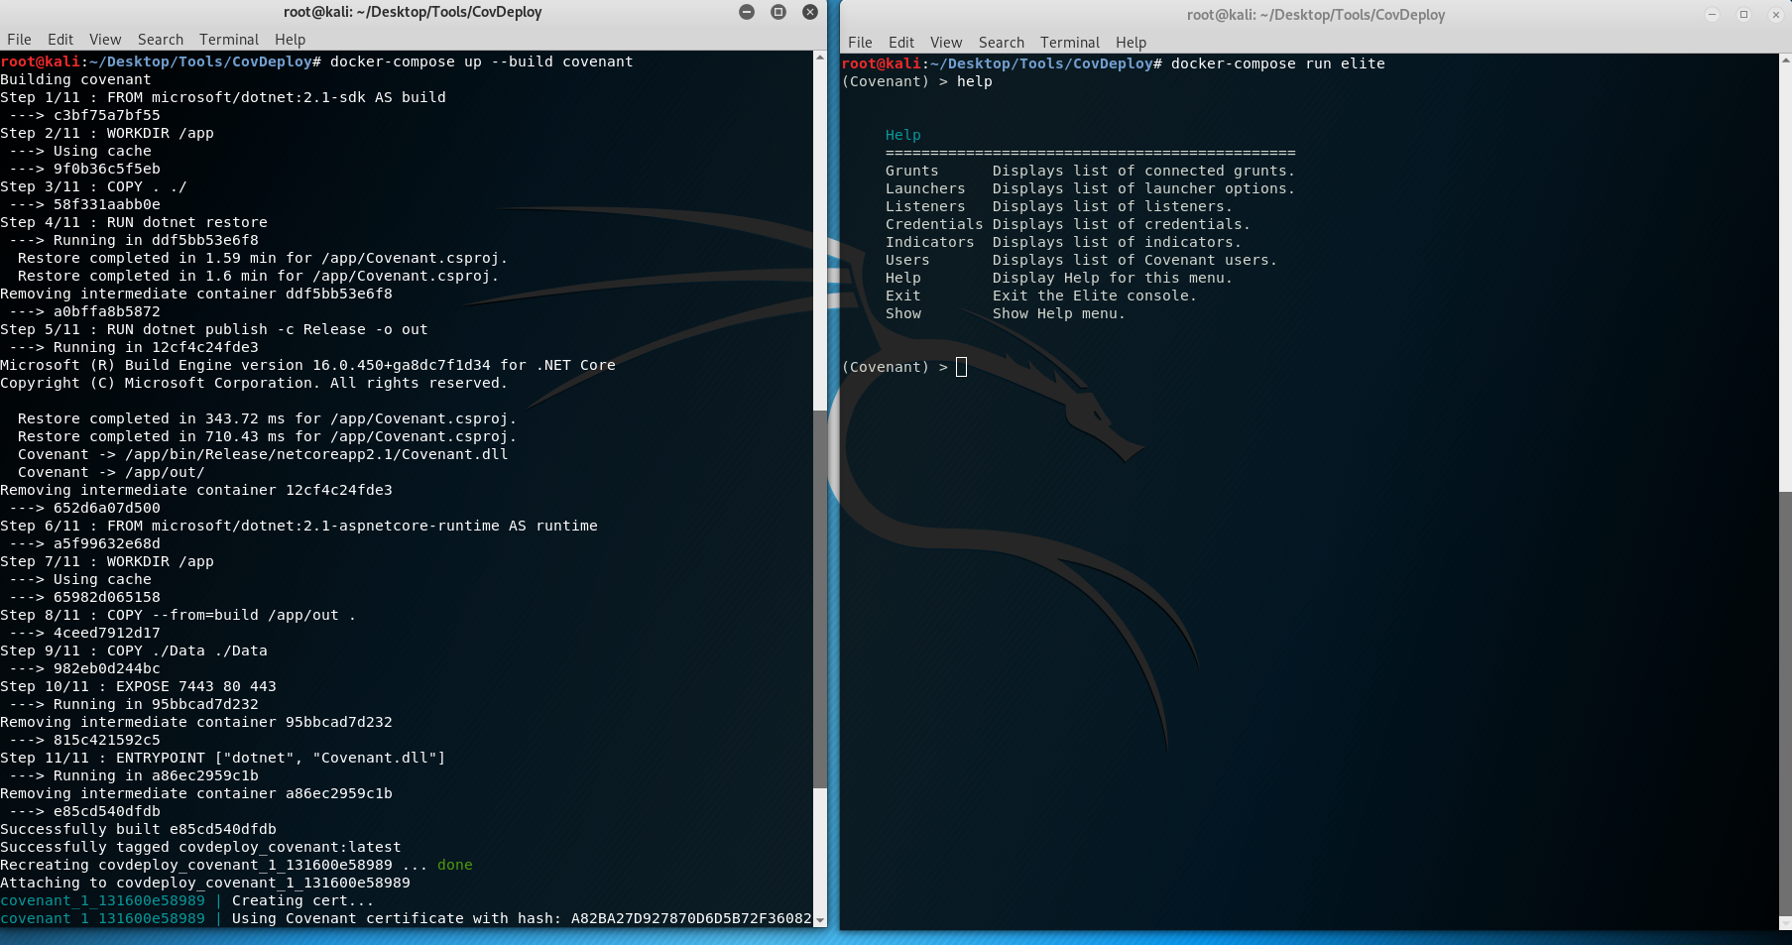The image size is (1792, 945).
Task: Click 'Step 1/11 : FROM microsoft/dotnet:2.1-sdk' line
Action: [223, 97]
